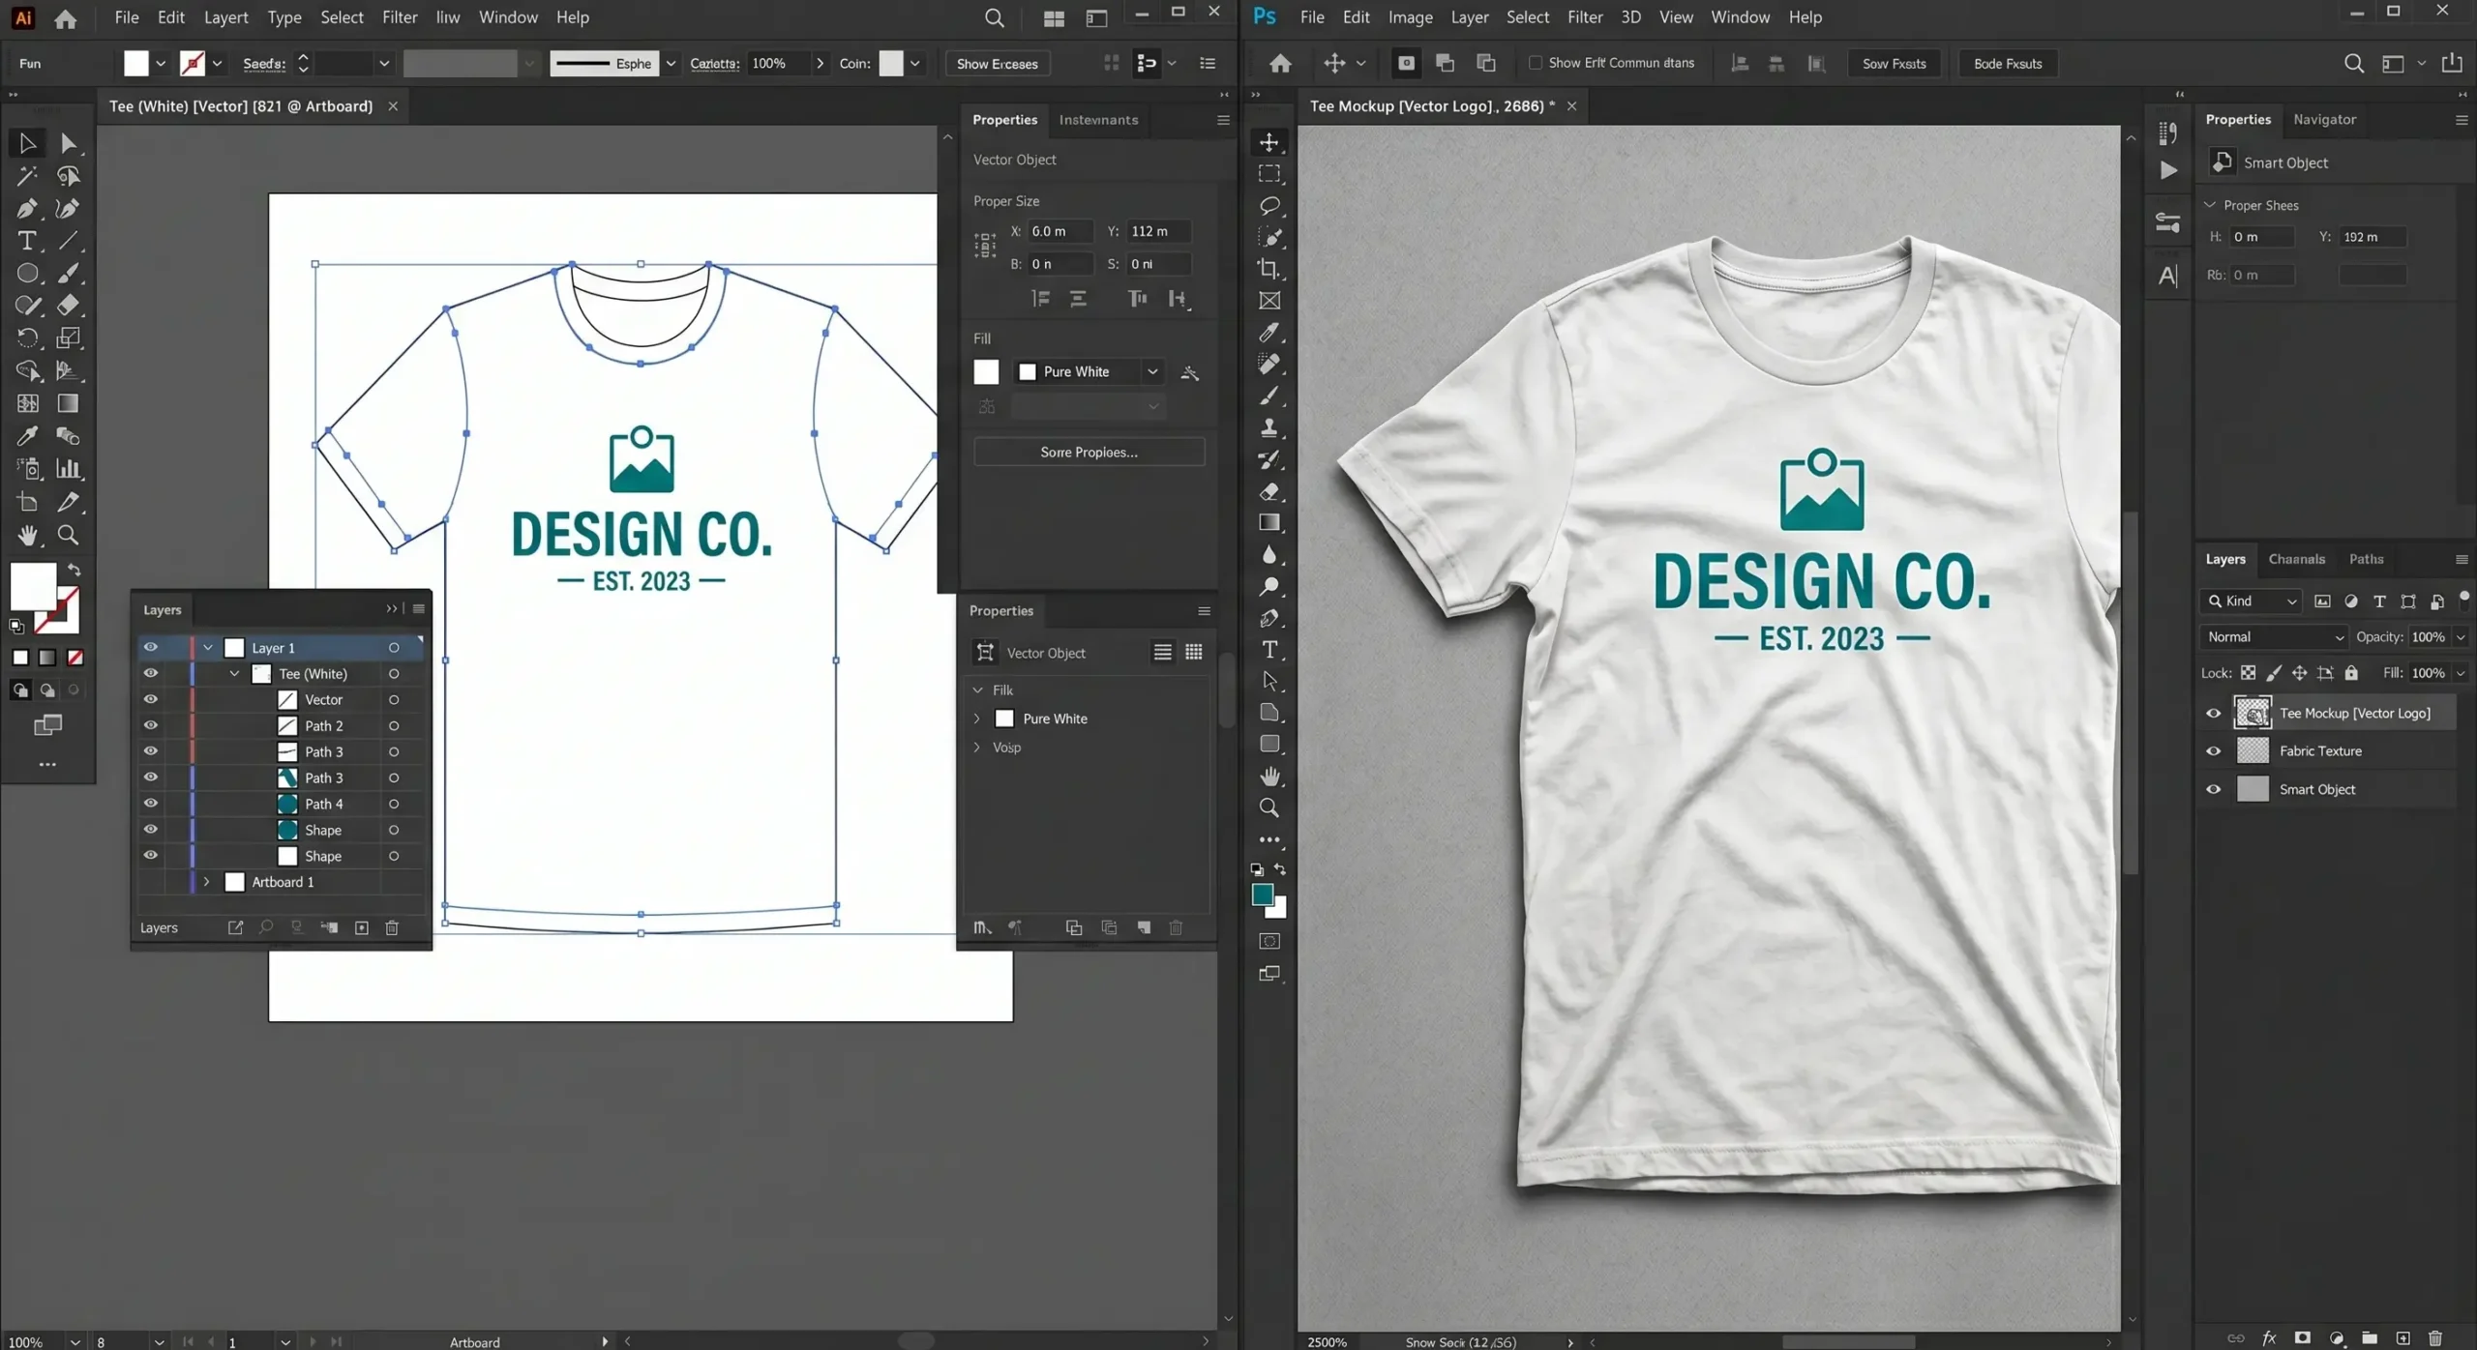
Task: Hide the Tee Mockup [Vector Logo] layer
Action: 2213,714
